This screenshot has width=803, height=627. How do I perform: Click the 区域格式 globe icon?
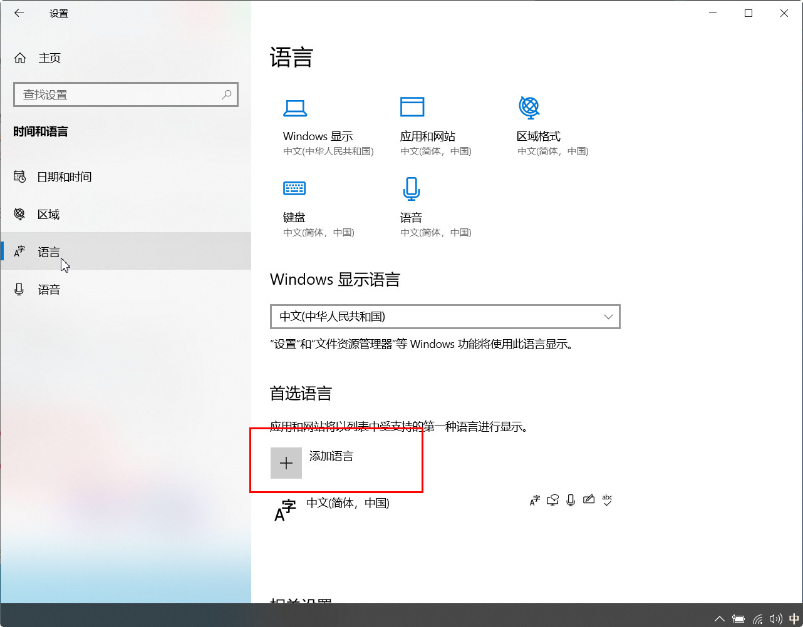(x=529, y=106)
